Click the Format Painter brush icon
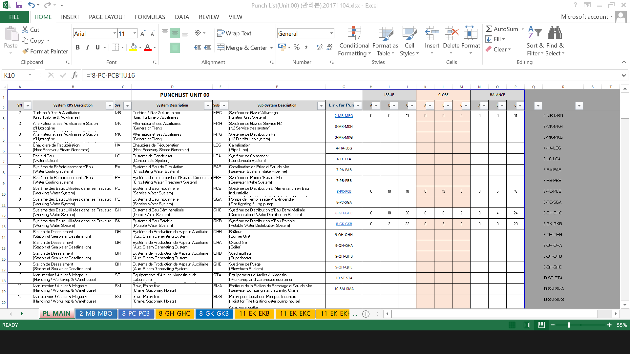 tap(25, 51)
